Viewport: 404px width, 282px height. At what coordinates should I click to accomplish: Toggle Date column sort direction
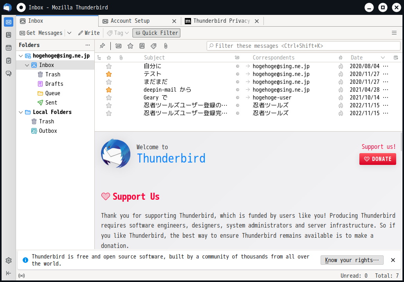click(368, 58)
